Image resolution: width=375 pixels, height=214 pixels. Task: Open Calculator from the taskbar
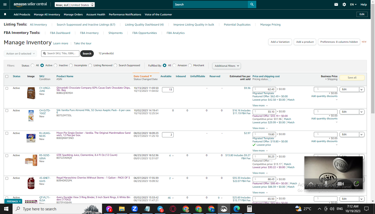[249, 209]
